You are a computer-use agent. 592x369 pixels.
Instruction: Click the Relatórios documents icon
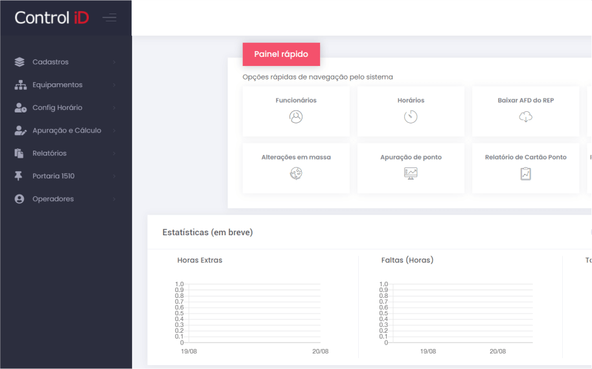[19, 153]
